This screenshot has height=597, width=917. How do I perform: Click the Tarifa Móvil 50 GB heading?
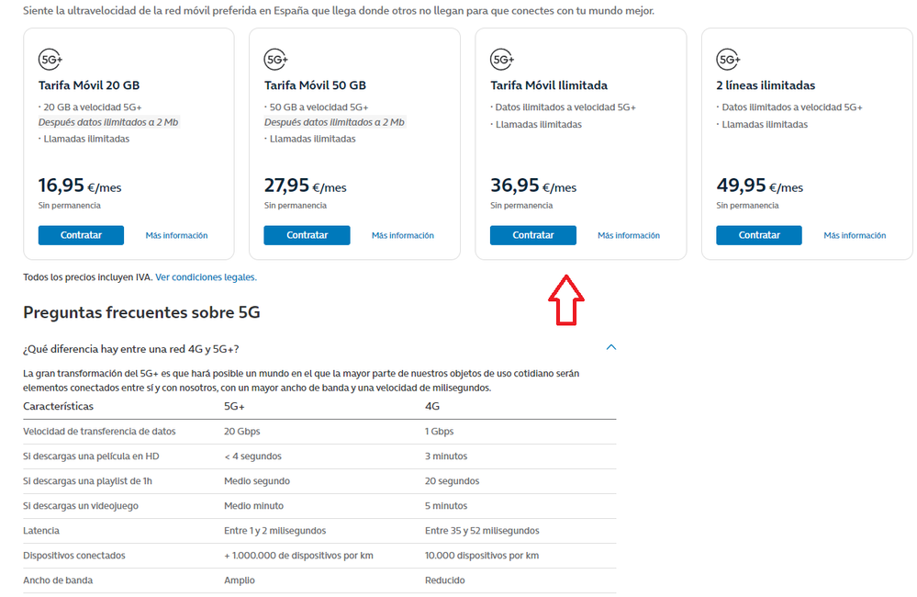[315, 85]
